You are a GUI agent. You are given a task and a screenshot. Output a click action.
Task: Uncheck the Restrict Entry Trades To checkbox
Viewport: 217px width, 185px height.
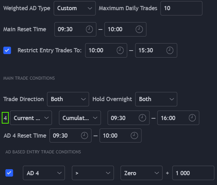(7, 50)
